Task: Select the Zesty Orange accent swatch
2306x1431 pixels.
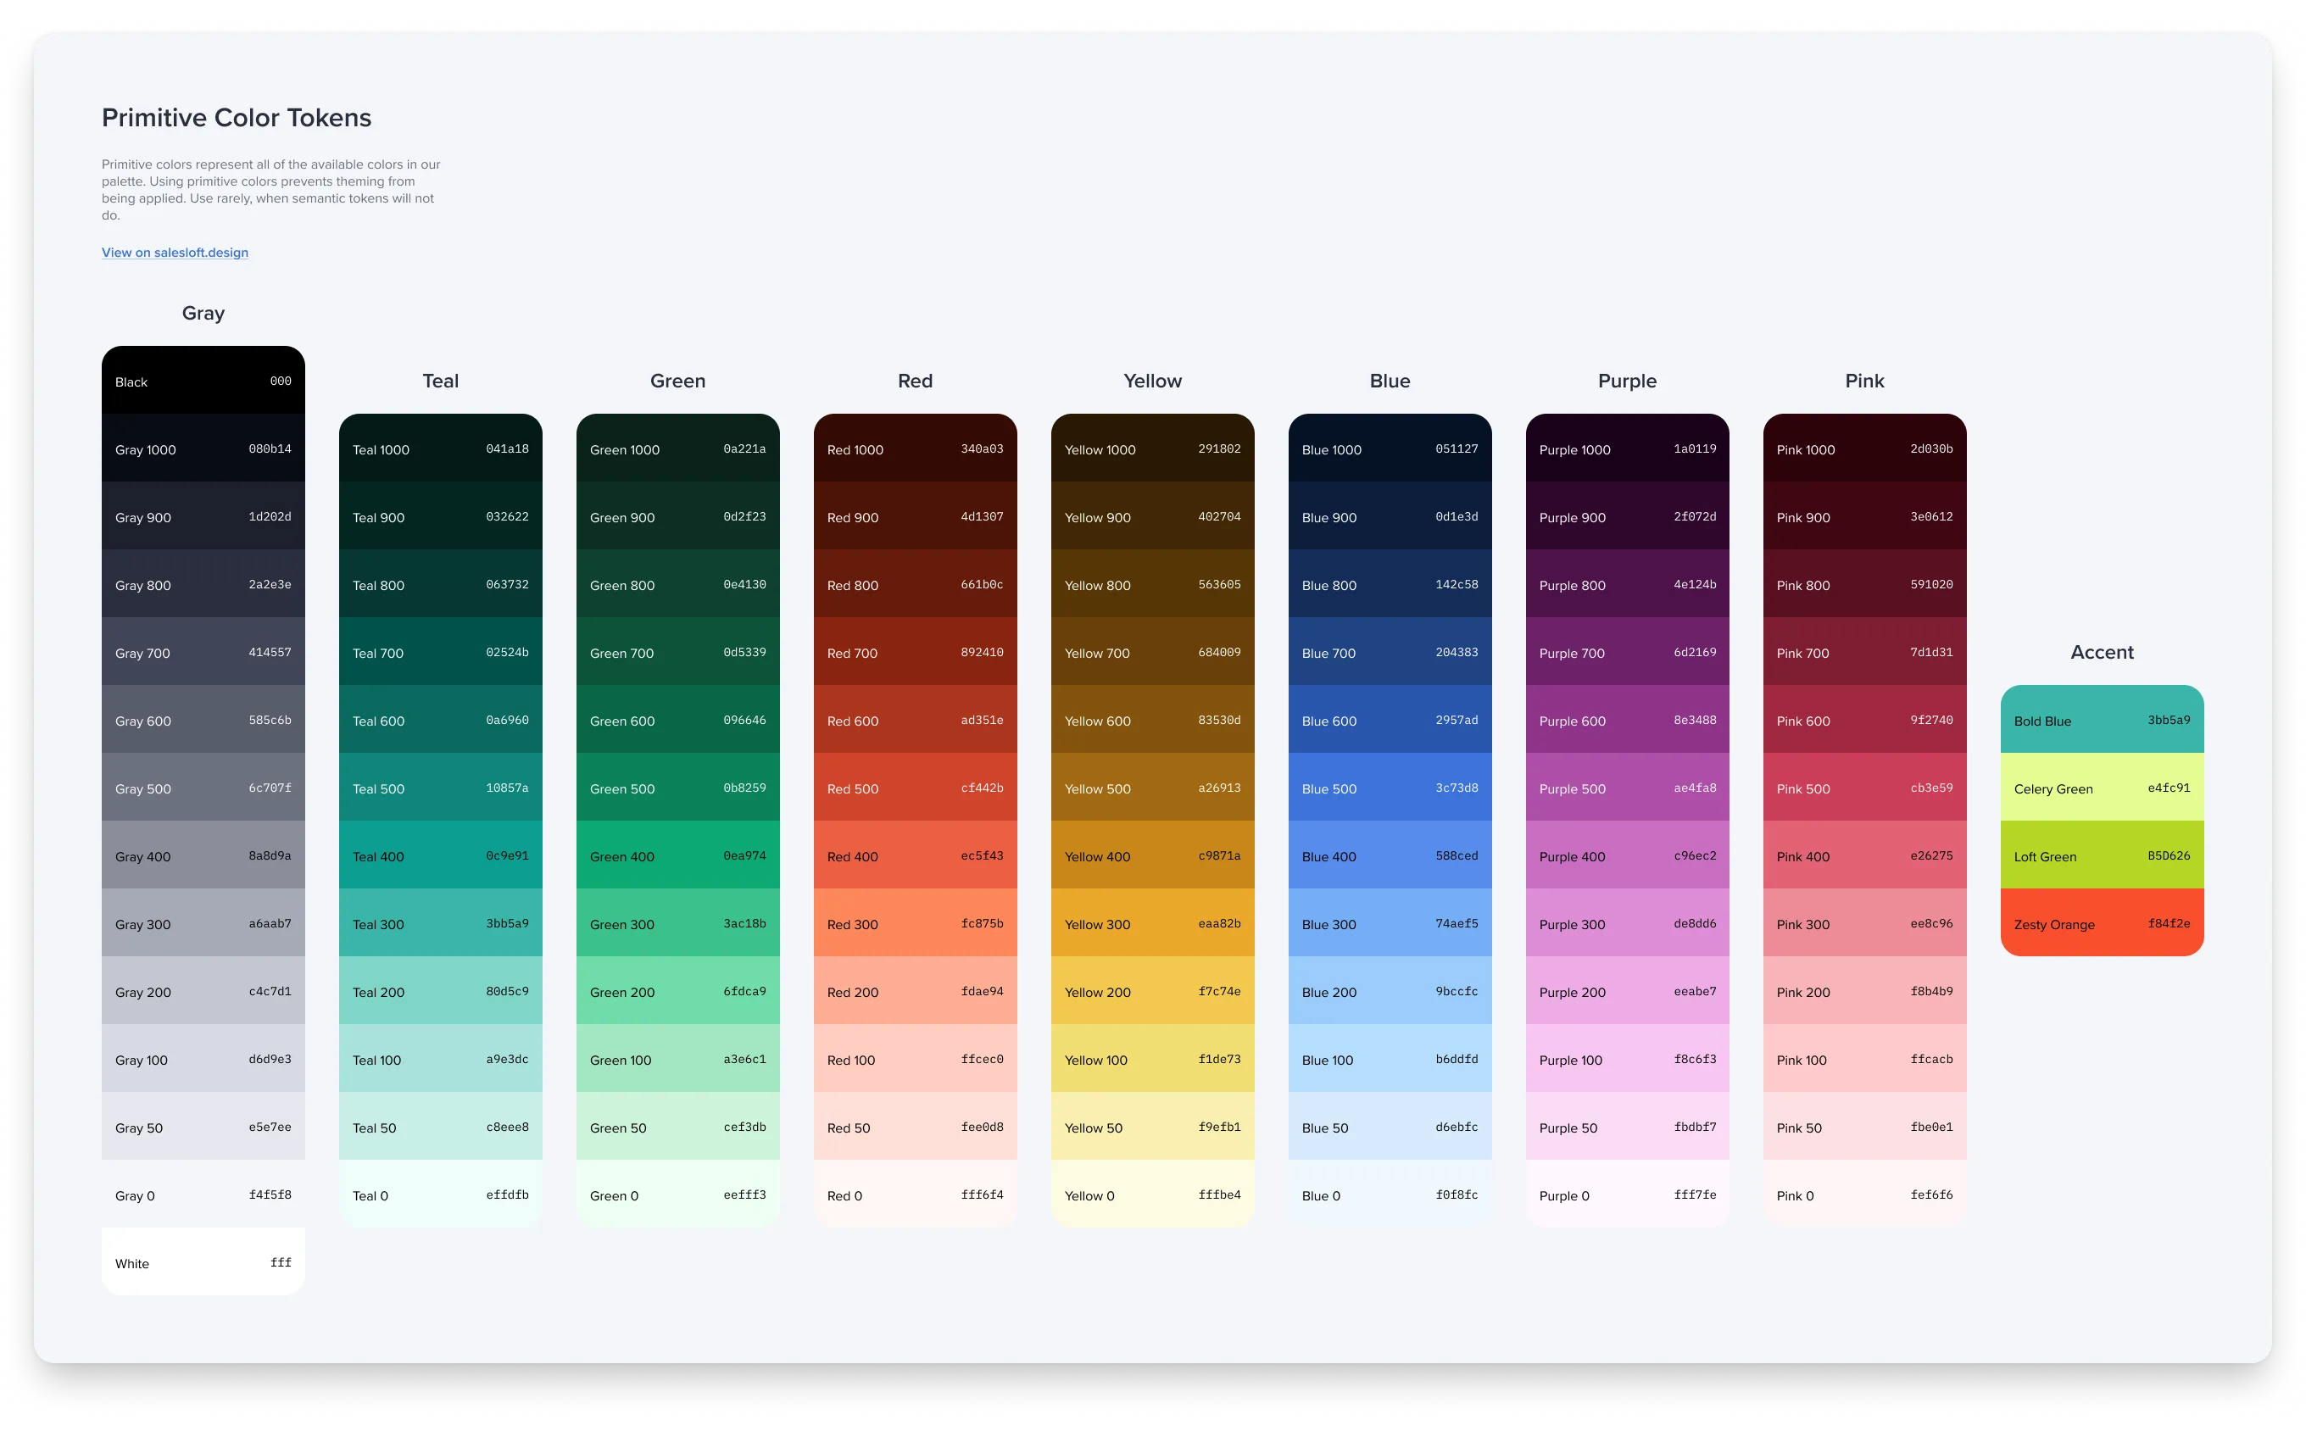Action: click(2101, 924)
